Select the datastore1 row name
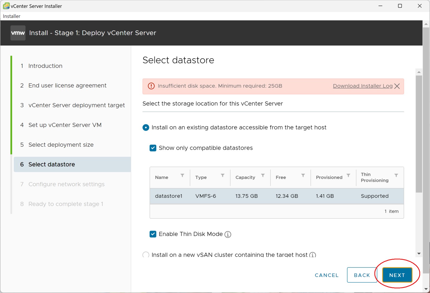Screen dimensions: 430x293 click(169, 196)
